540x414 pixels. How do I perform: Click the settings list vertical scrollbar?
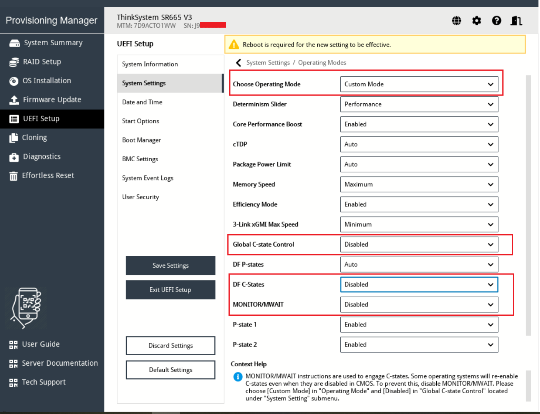pyautogui.click(x=528, y=205)
